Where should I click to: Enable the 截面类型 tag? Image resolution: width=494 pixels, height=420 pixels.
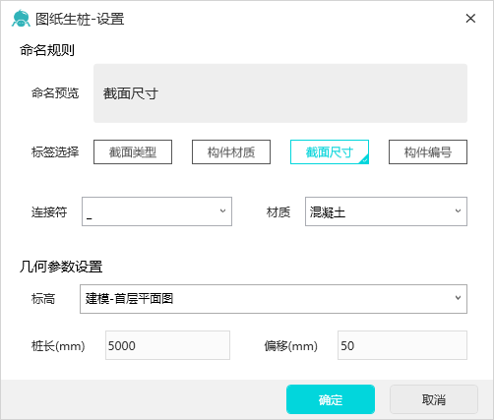(x=133, y=152)
